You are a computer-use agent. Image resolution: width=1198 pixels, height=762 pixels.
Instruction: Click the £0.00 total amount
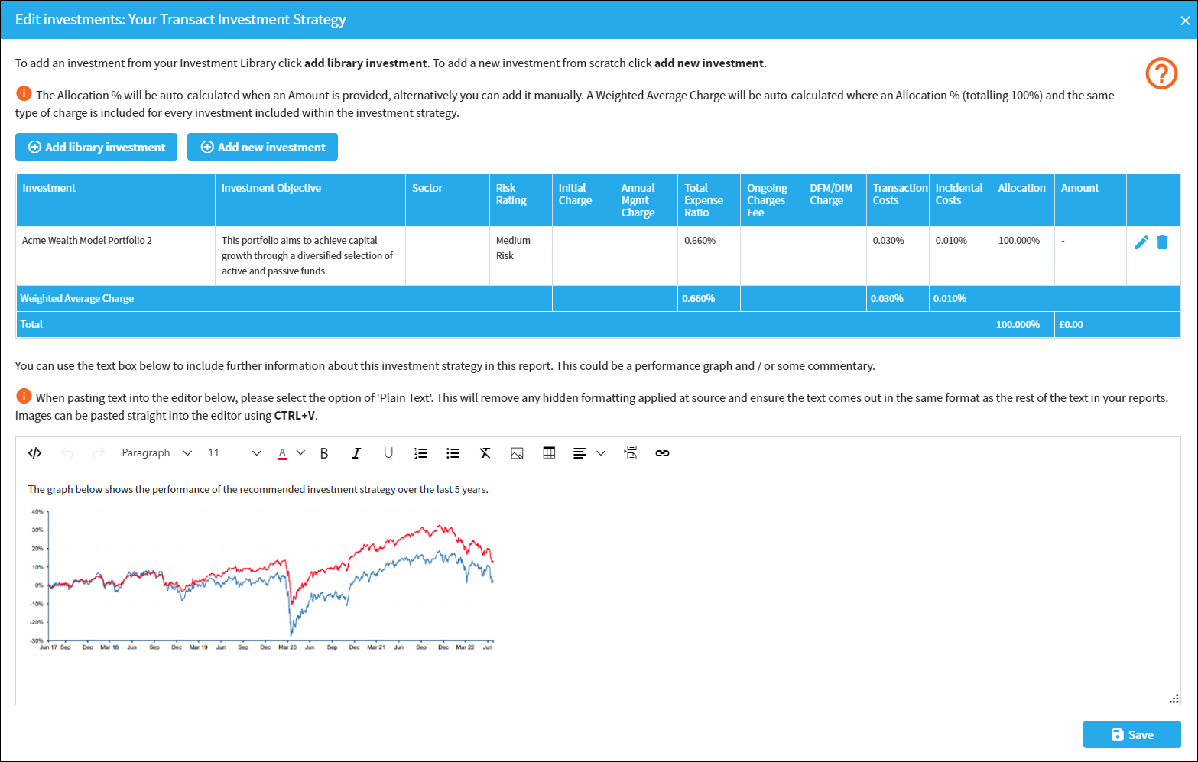(x=1071, y=324)
